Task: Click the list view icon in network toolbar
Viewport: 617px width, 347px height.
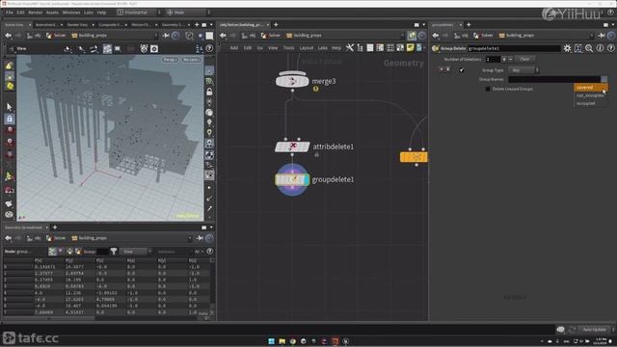Action: click(x=370, y=48)
